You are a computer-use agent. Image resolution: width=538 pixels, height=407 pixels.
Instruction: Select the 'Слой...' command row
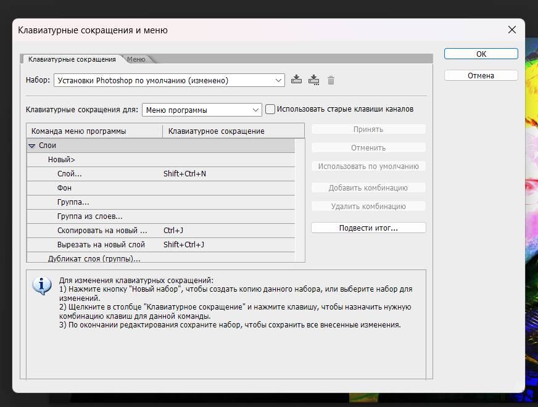point(69,174)
